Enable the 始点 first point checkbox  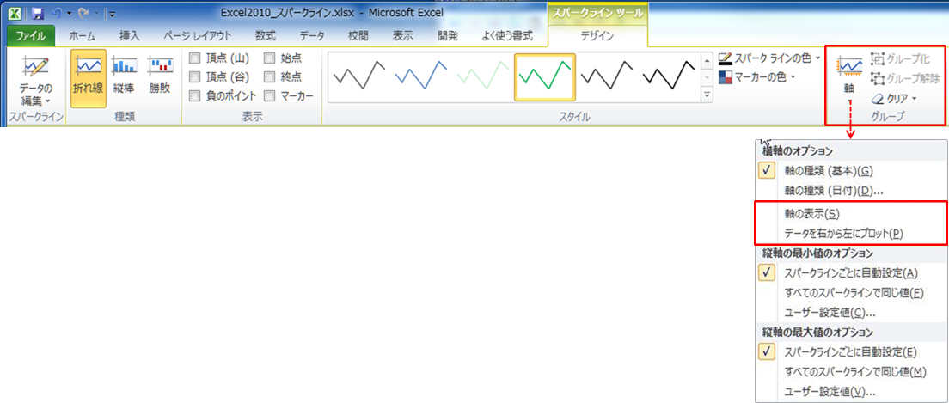(269, 58)
